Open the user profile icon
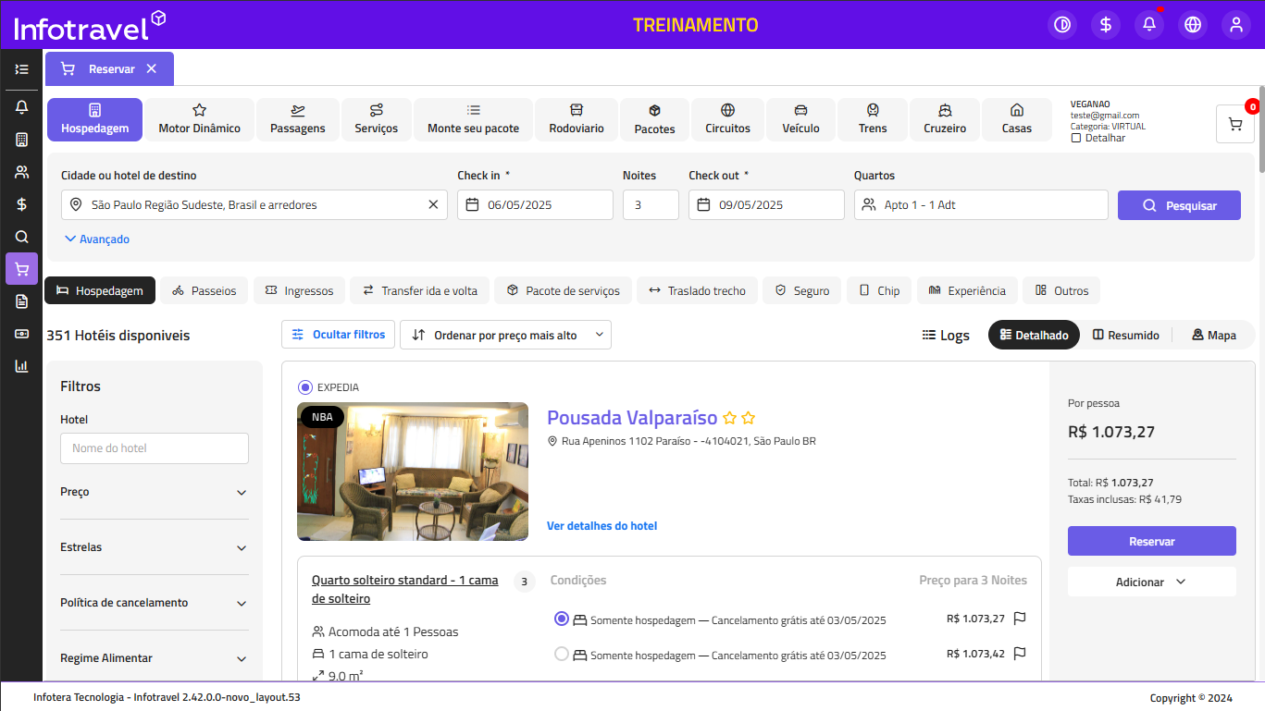 pyautogui.click(x=1236, y=25)
